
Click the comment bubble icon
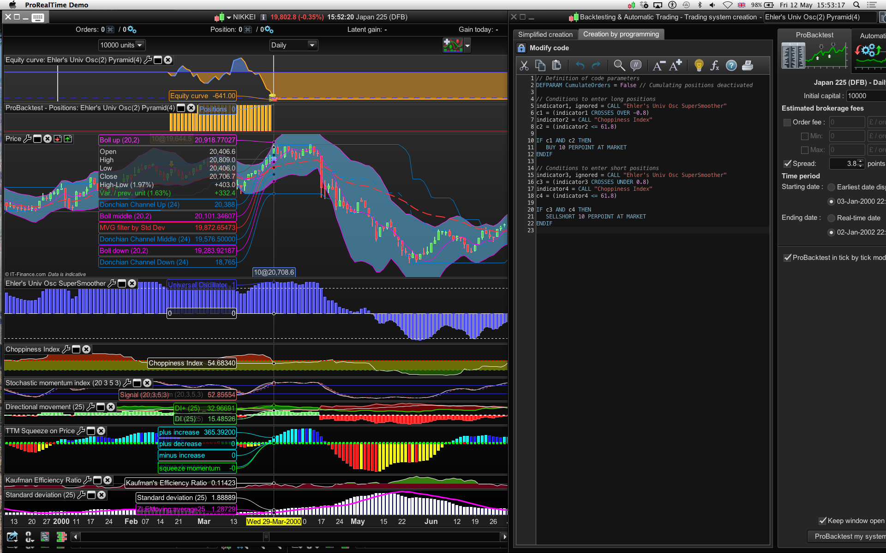[636, 65]
